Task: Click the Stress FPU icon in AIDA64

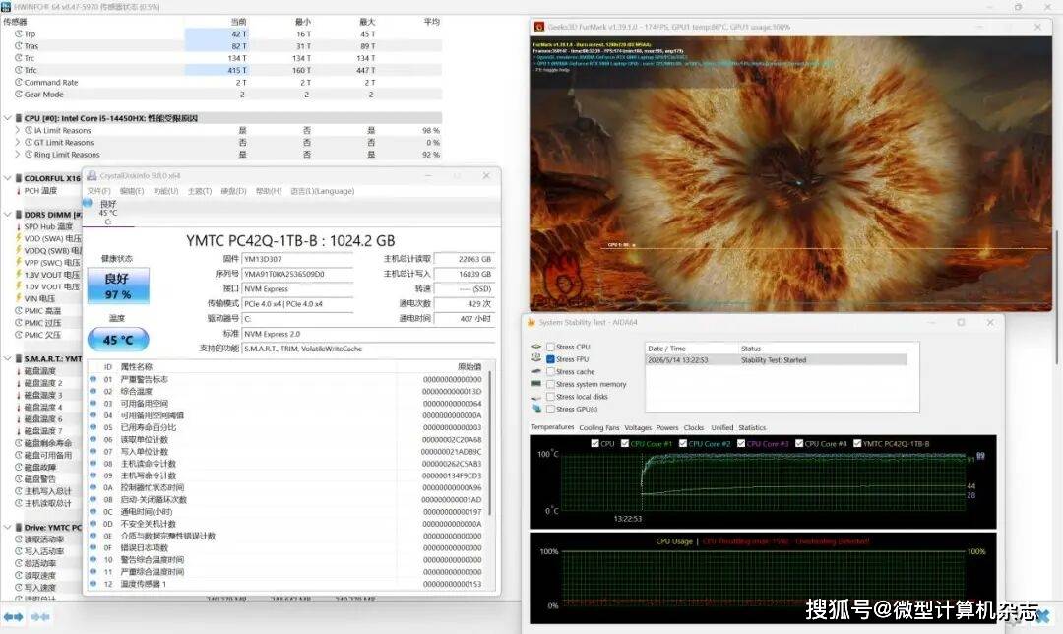Action: coord(536,358)
